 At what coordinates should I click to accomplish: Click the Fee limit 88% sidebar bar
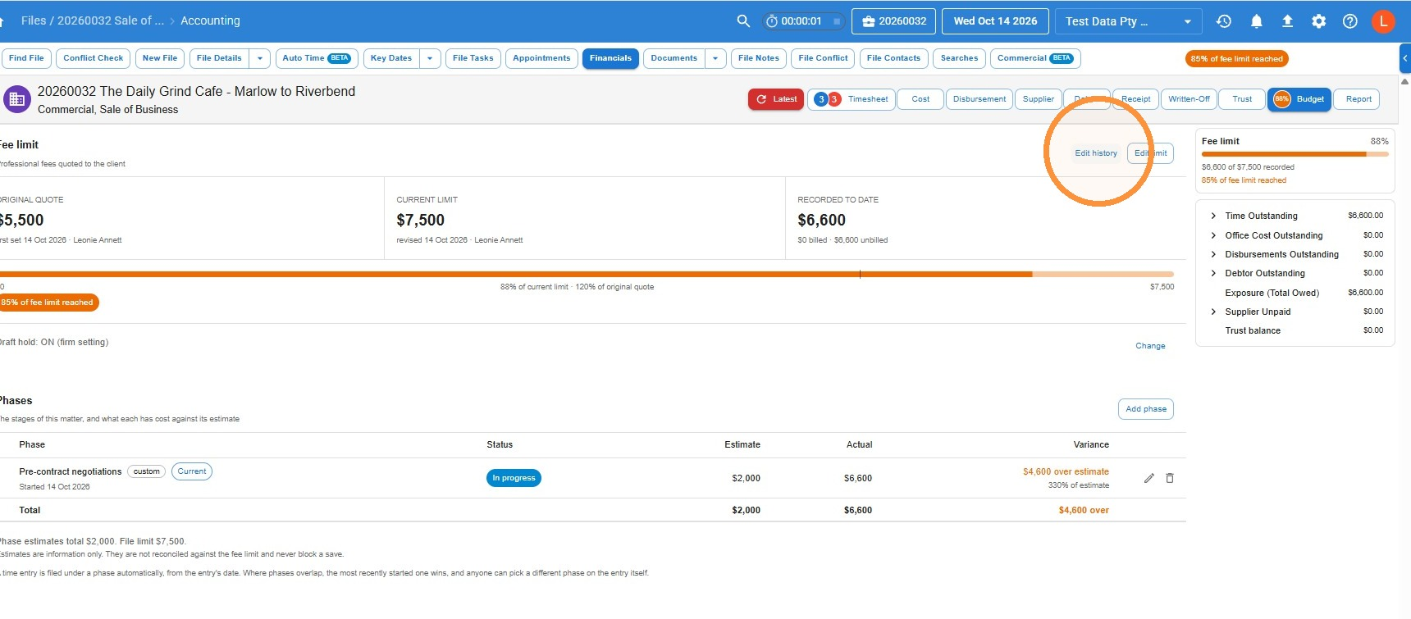(x=1295, y=154)
